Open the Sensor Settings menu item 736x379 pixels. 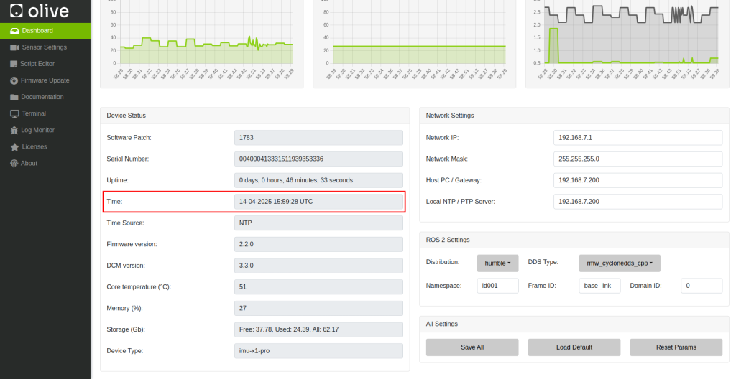[x=44, y=47]
